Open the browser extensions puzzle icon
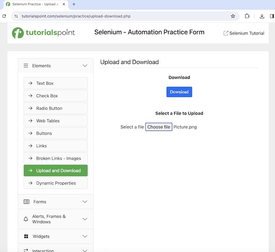 247,16
